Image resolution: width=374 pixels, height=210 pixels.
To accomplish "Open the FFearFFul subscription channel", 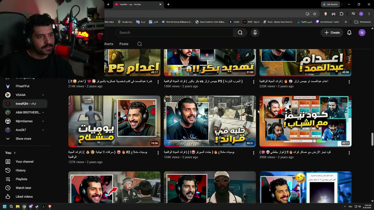I will (x=25, y=86).
